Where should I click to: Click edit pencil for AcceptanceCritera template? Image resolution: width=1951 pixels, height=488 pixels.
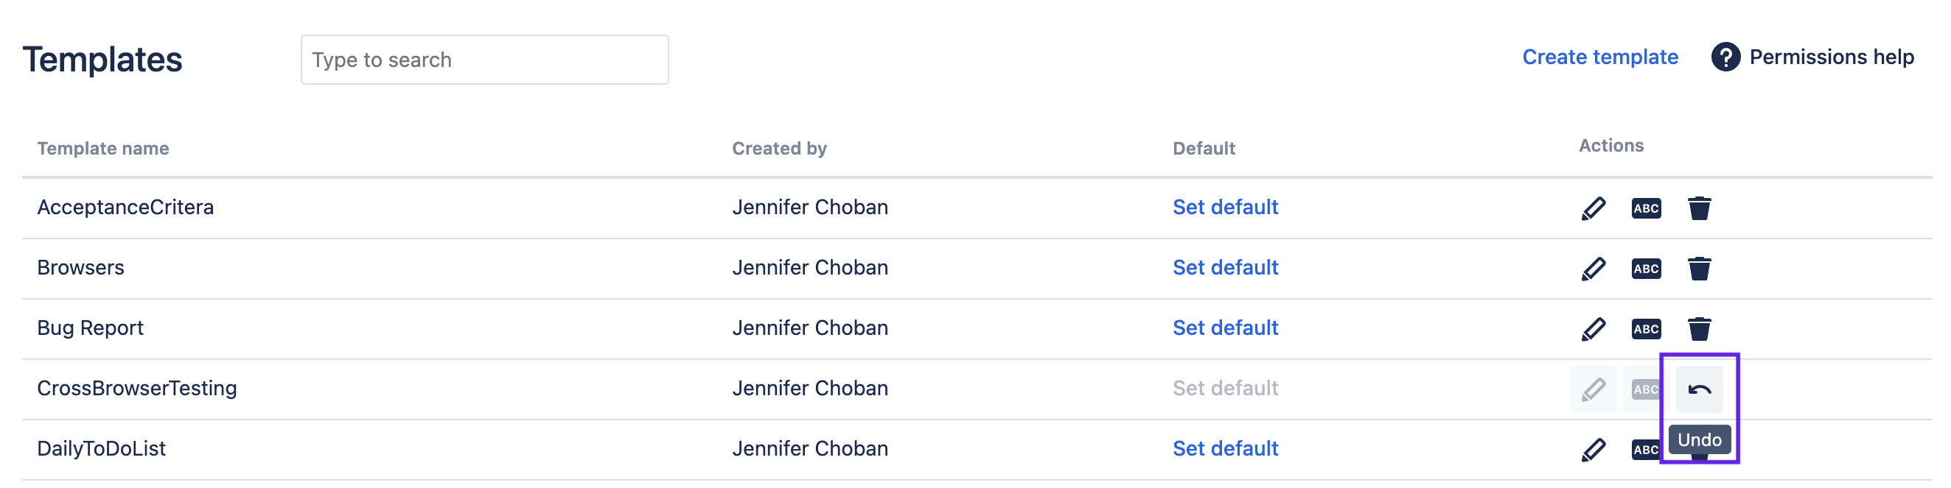pos(1593,208)
